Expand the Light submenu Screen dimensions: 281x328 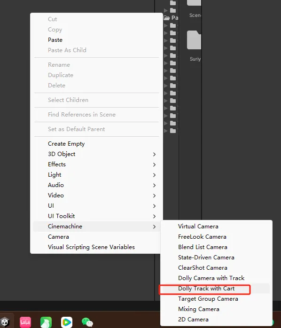[x=96, y=174]
